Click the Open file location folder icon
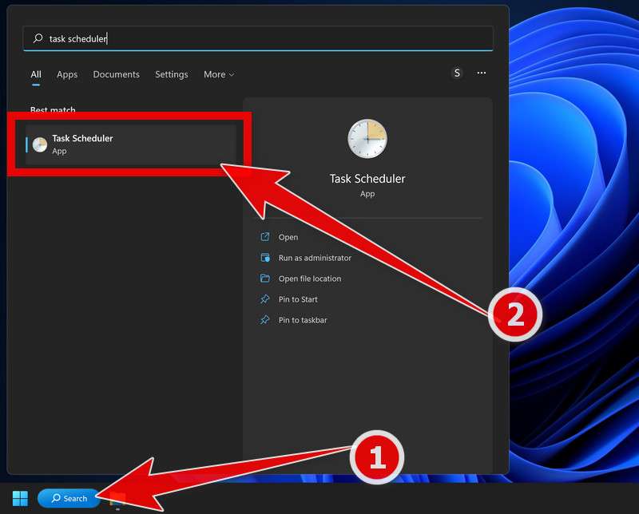This screenshot has height=514, width=639. pyautogui.click(x=265, y=279)
